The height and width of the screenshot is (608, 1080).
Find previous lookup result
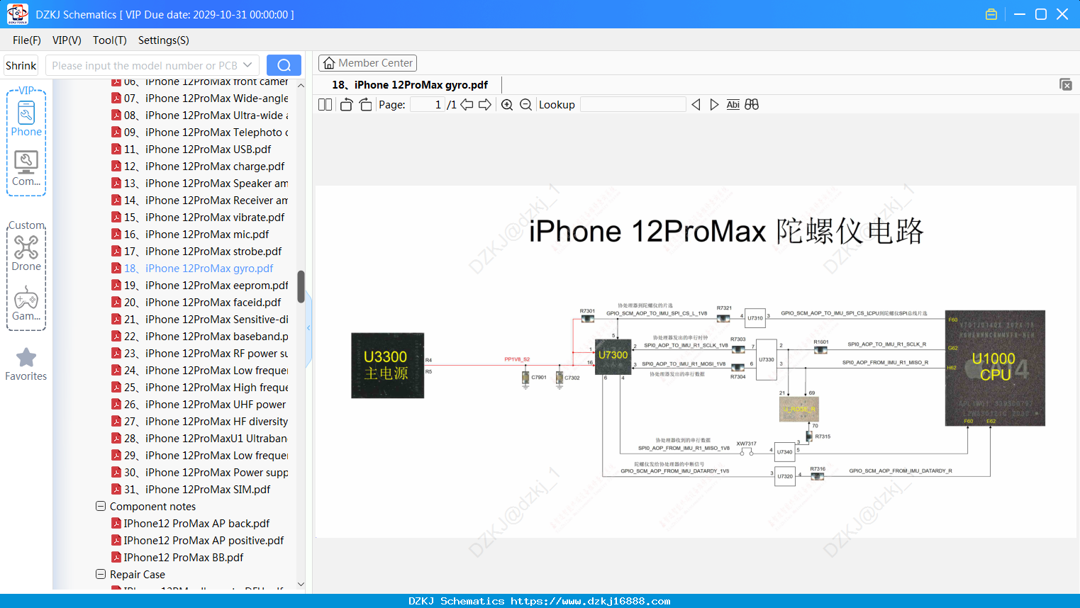696,105
